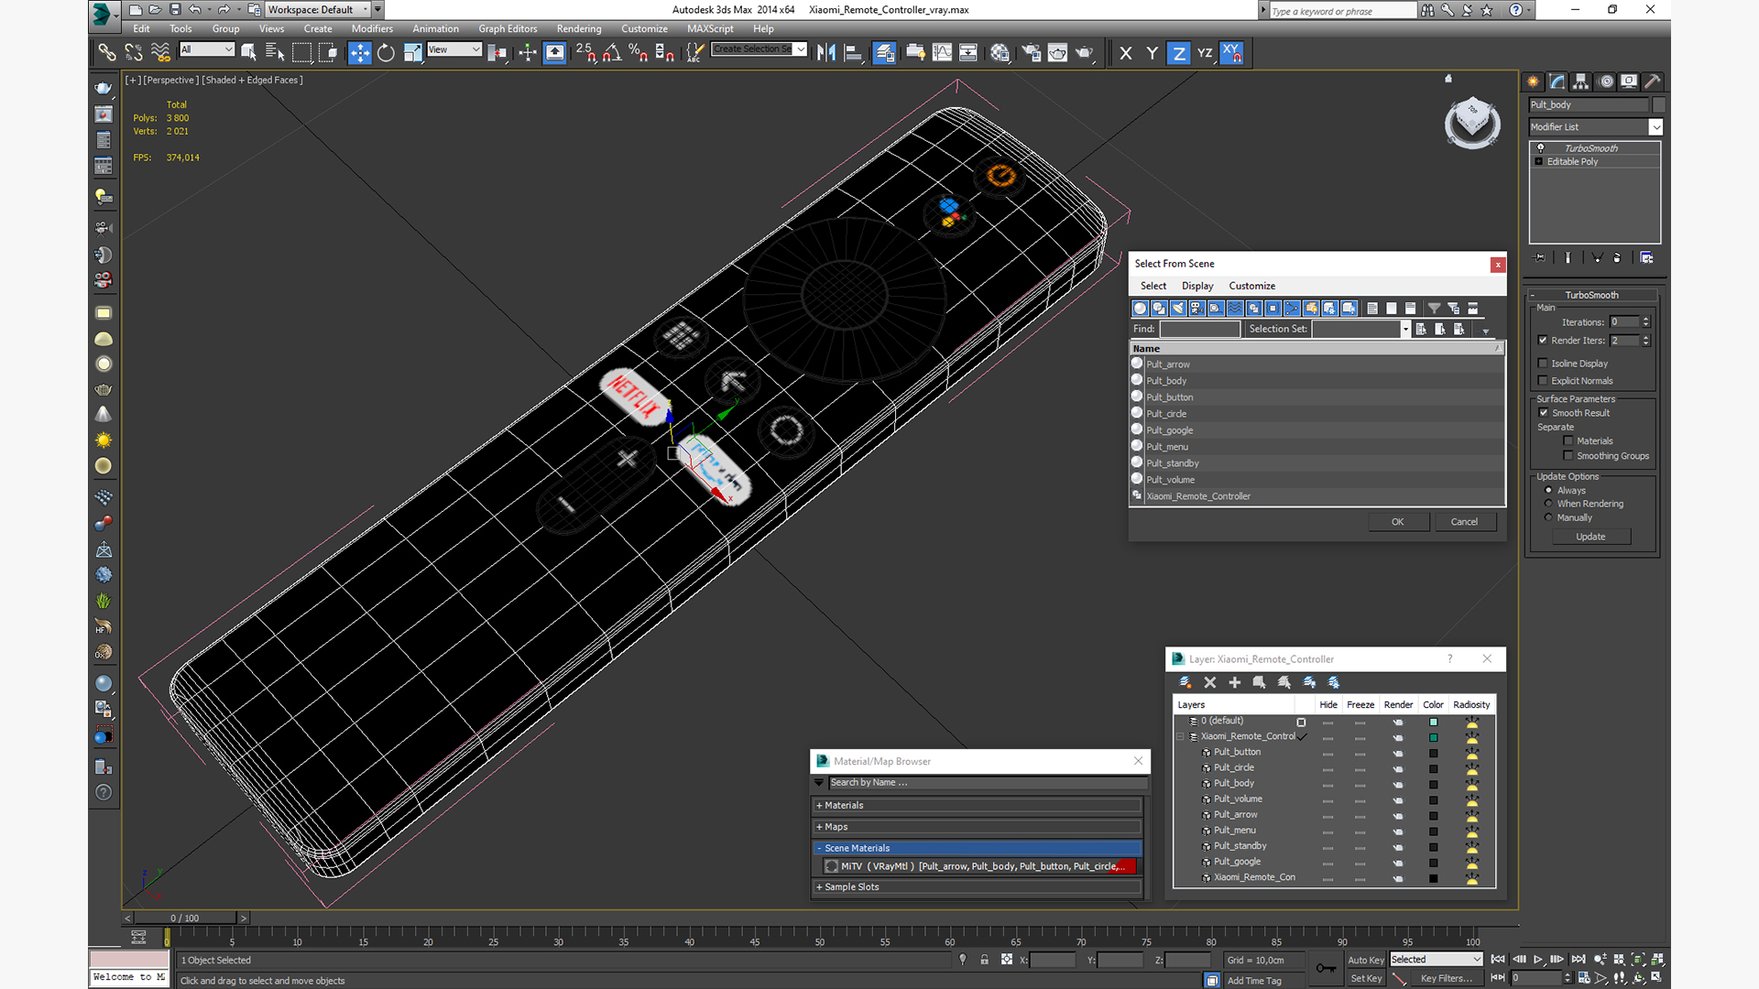1759x989 pixels.
Task: Click Display Geometry filter in Select From Scene
Action: (x=1140, y=309)
